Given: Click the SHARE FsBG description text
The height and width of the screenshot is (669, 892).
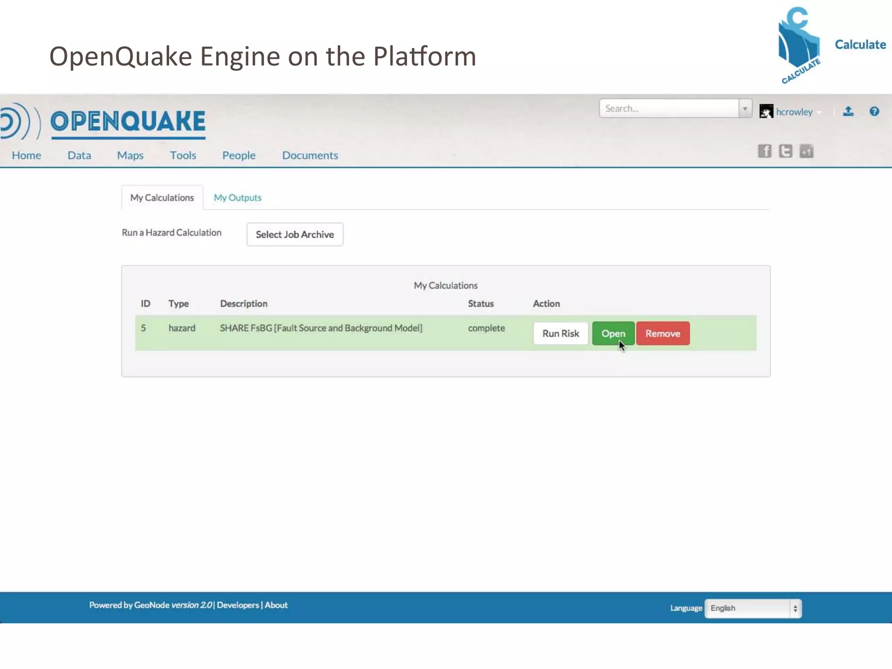Looking at the screenshot, I should tap(321, 328).
